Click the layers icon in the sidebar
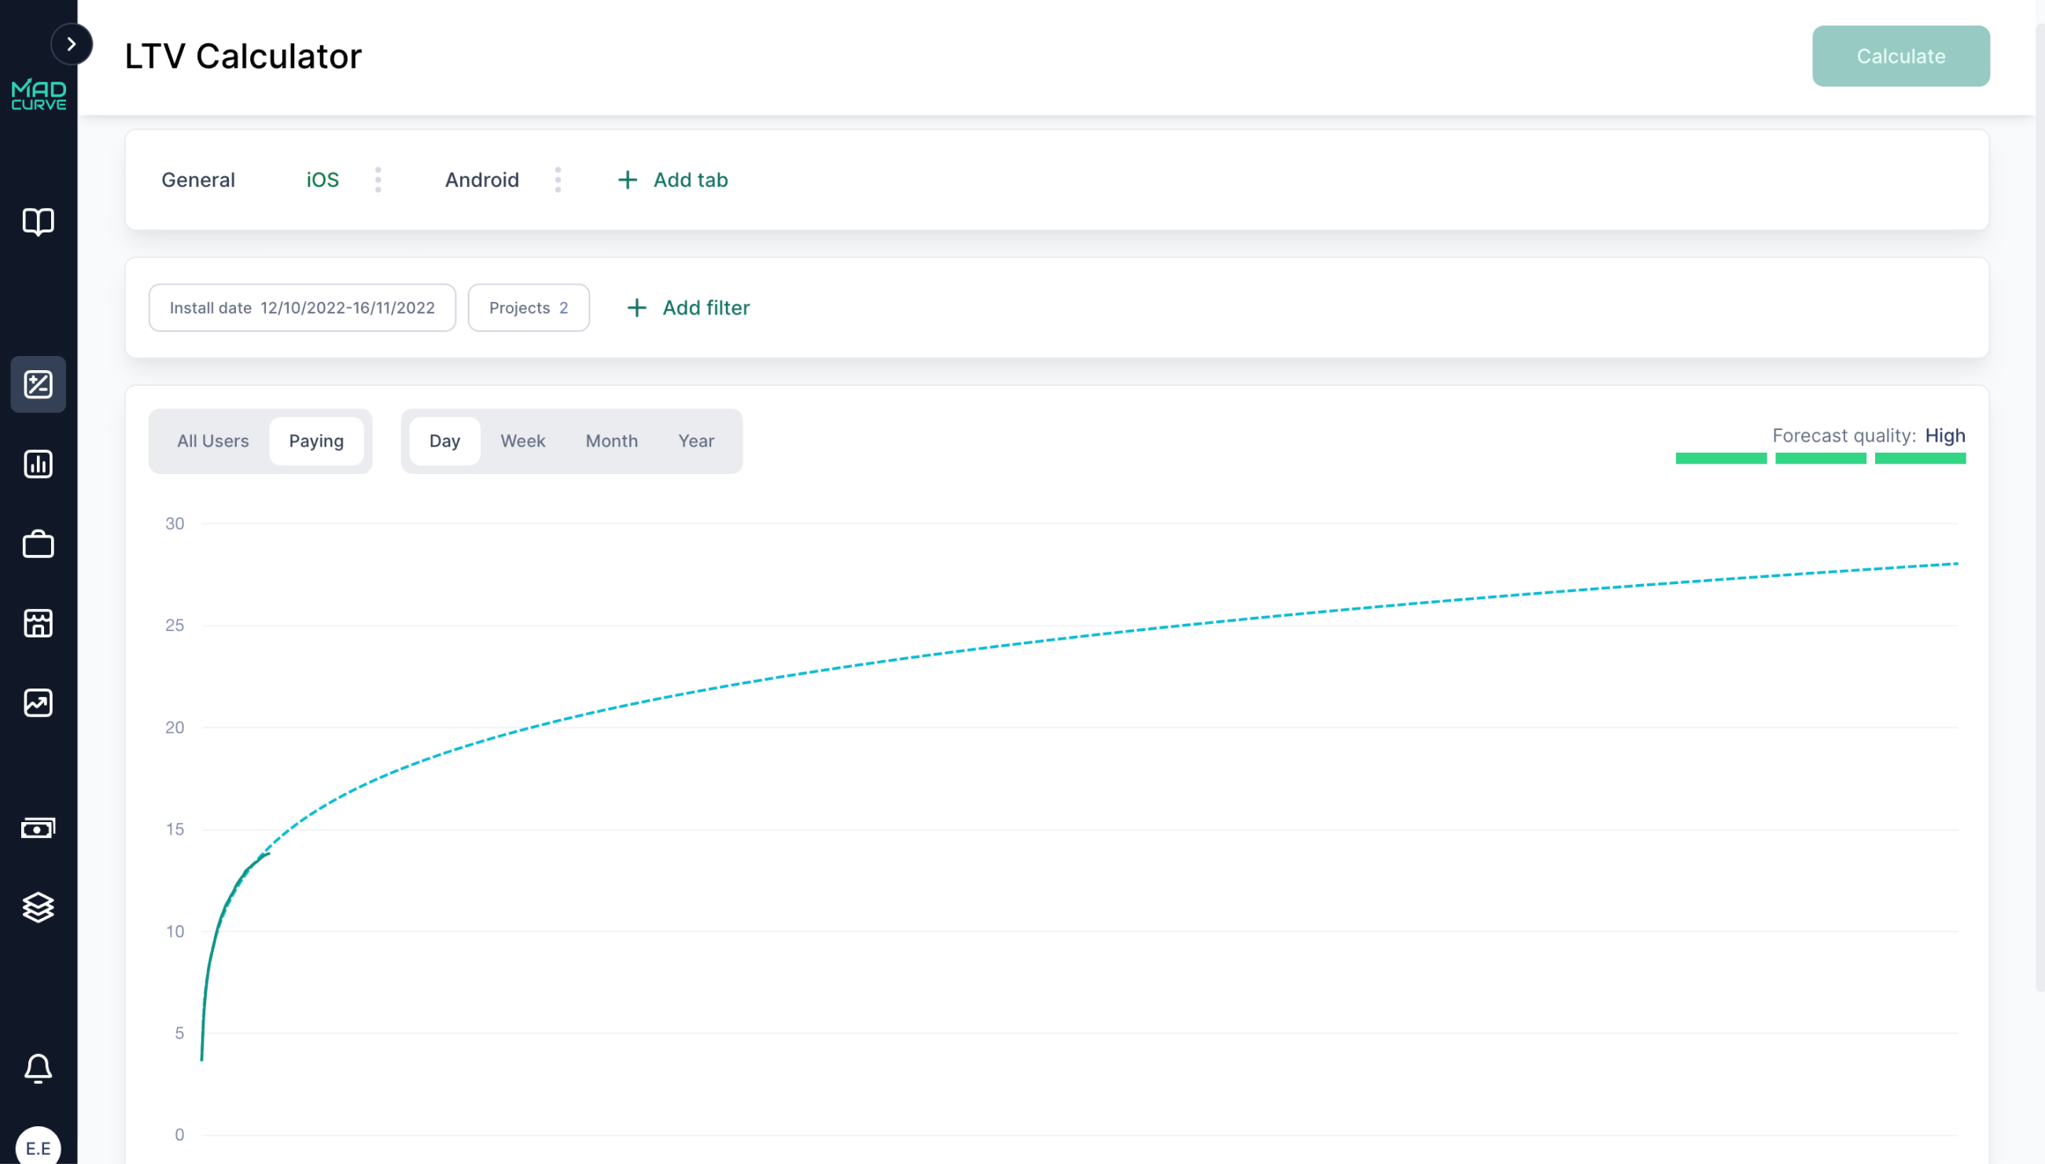Viewport: 2045px width, 1164px height. coord(38,907)
